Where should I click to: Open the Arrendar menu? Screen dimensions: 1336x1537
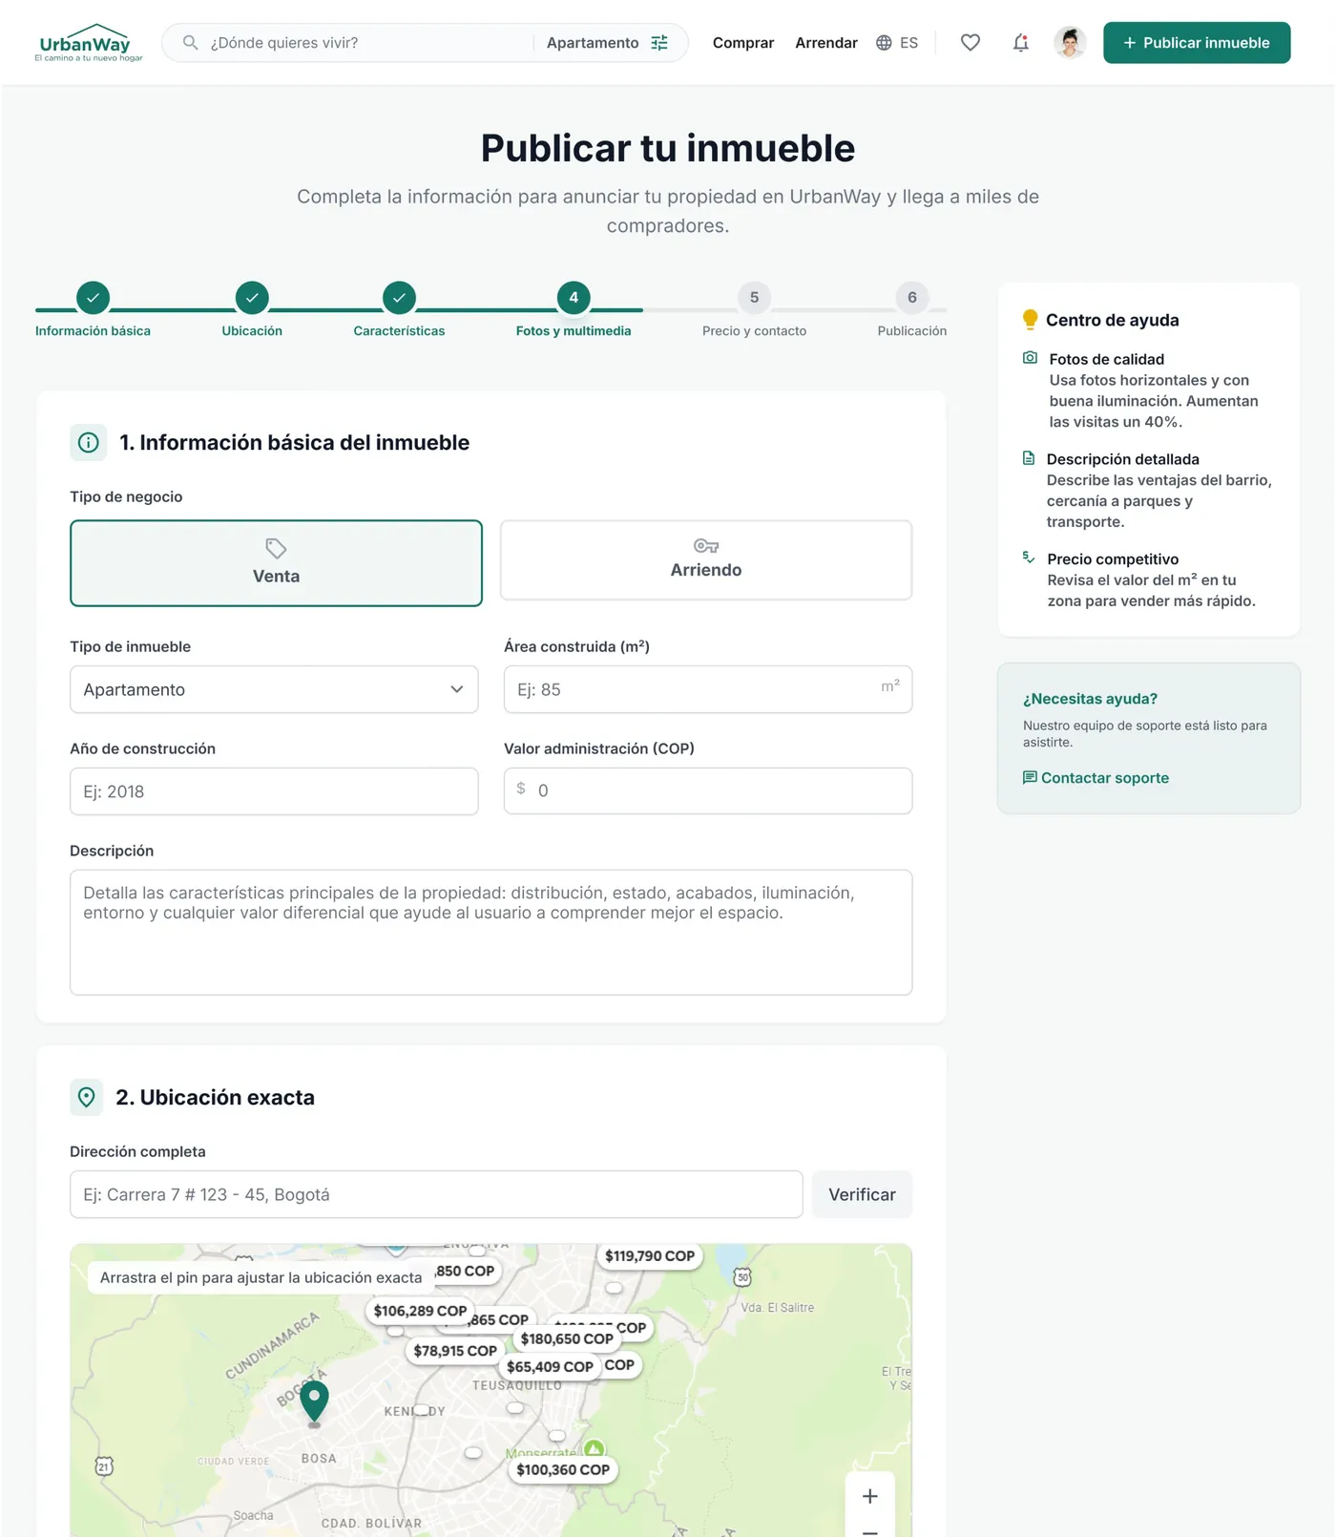[826, 43]
